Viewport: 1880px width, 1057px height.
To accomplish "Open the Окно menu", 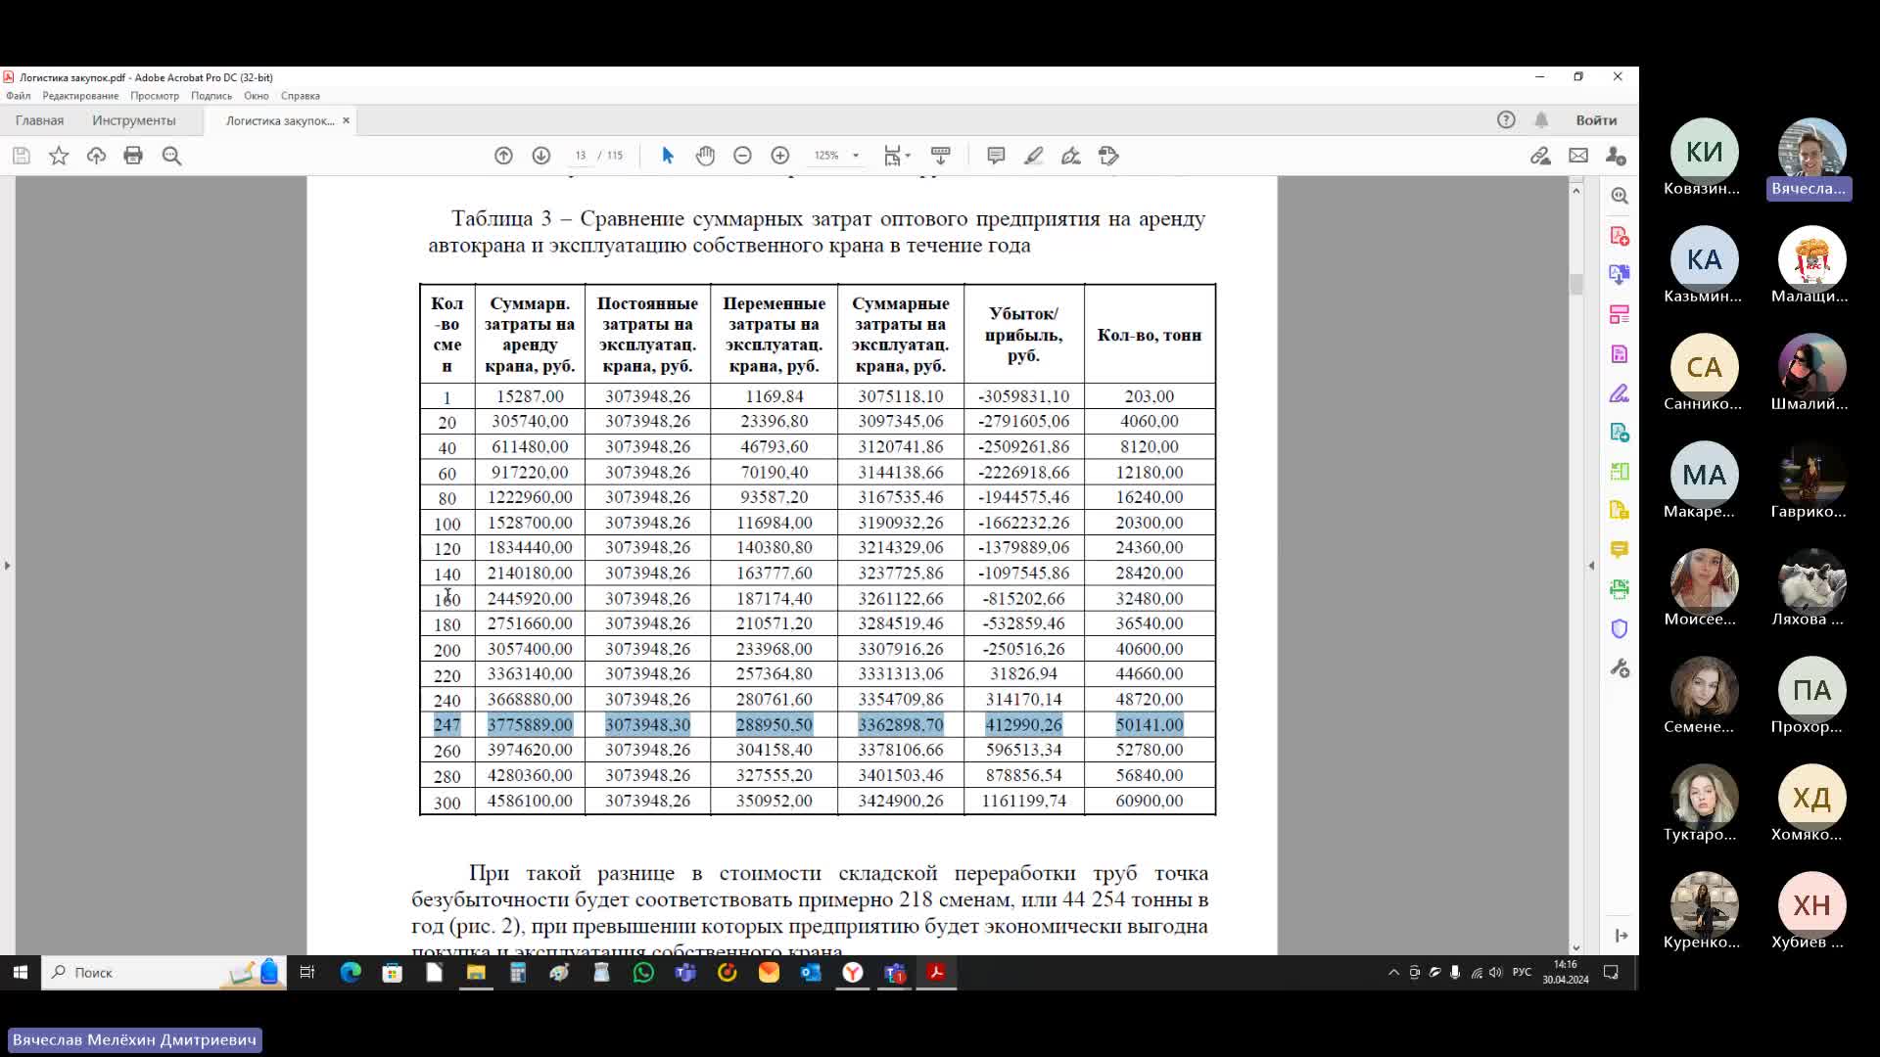I will coord(257,96).
